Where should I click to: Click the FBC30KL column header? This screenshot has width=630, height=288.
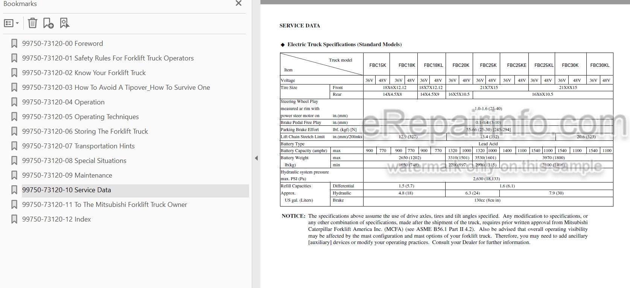click(600, 65)
